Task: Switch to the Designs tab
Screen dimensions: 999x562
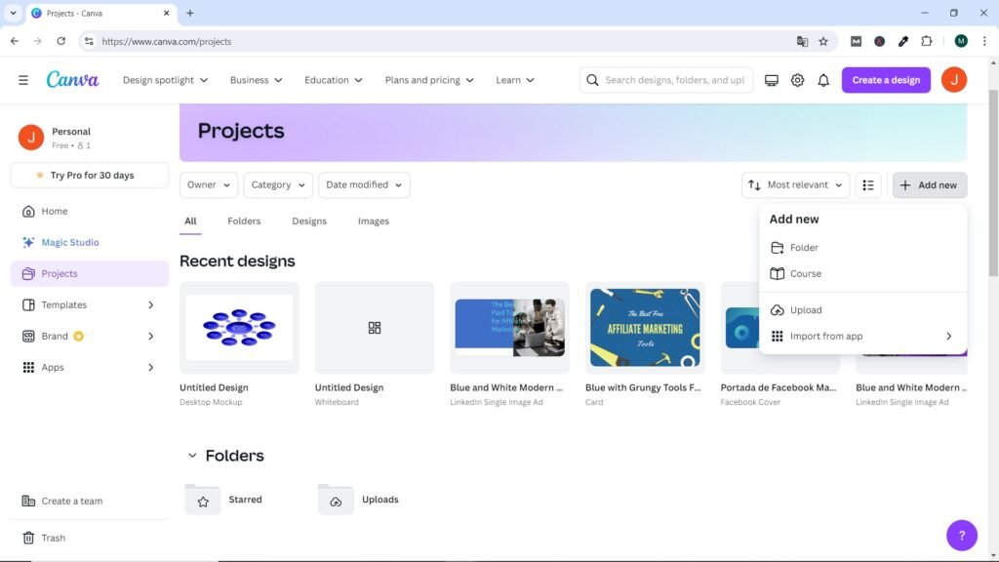Action: pyautogui.click(x=309, y=221)
